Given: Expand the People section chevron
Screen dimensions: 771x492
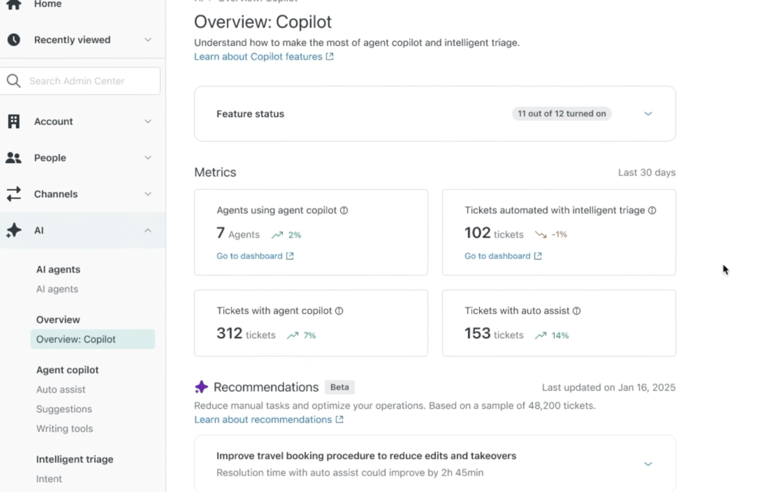Looking at the screenshot, I should [x=148, y=158].
